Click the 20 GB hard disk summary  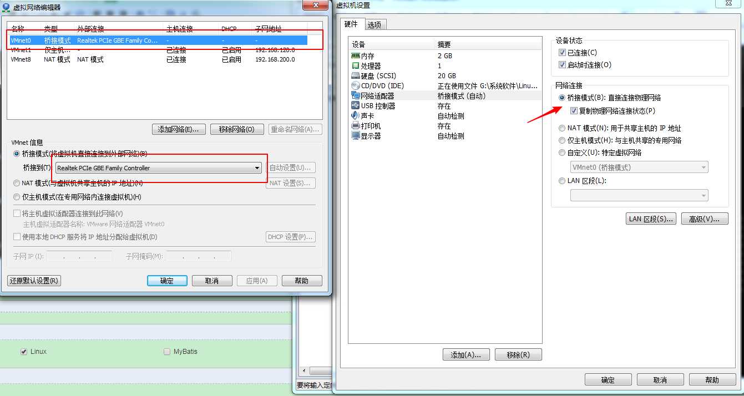[447, 76]
